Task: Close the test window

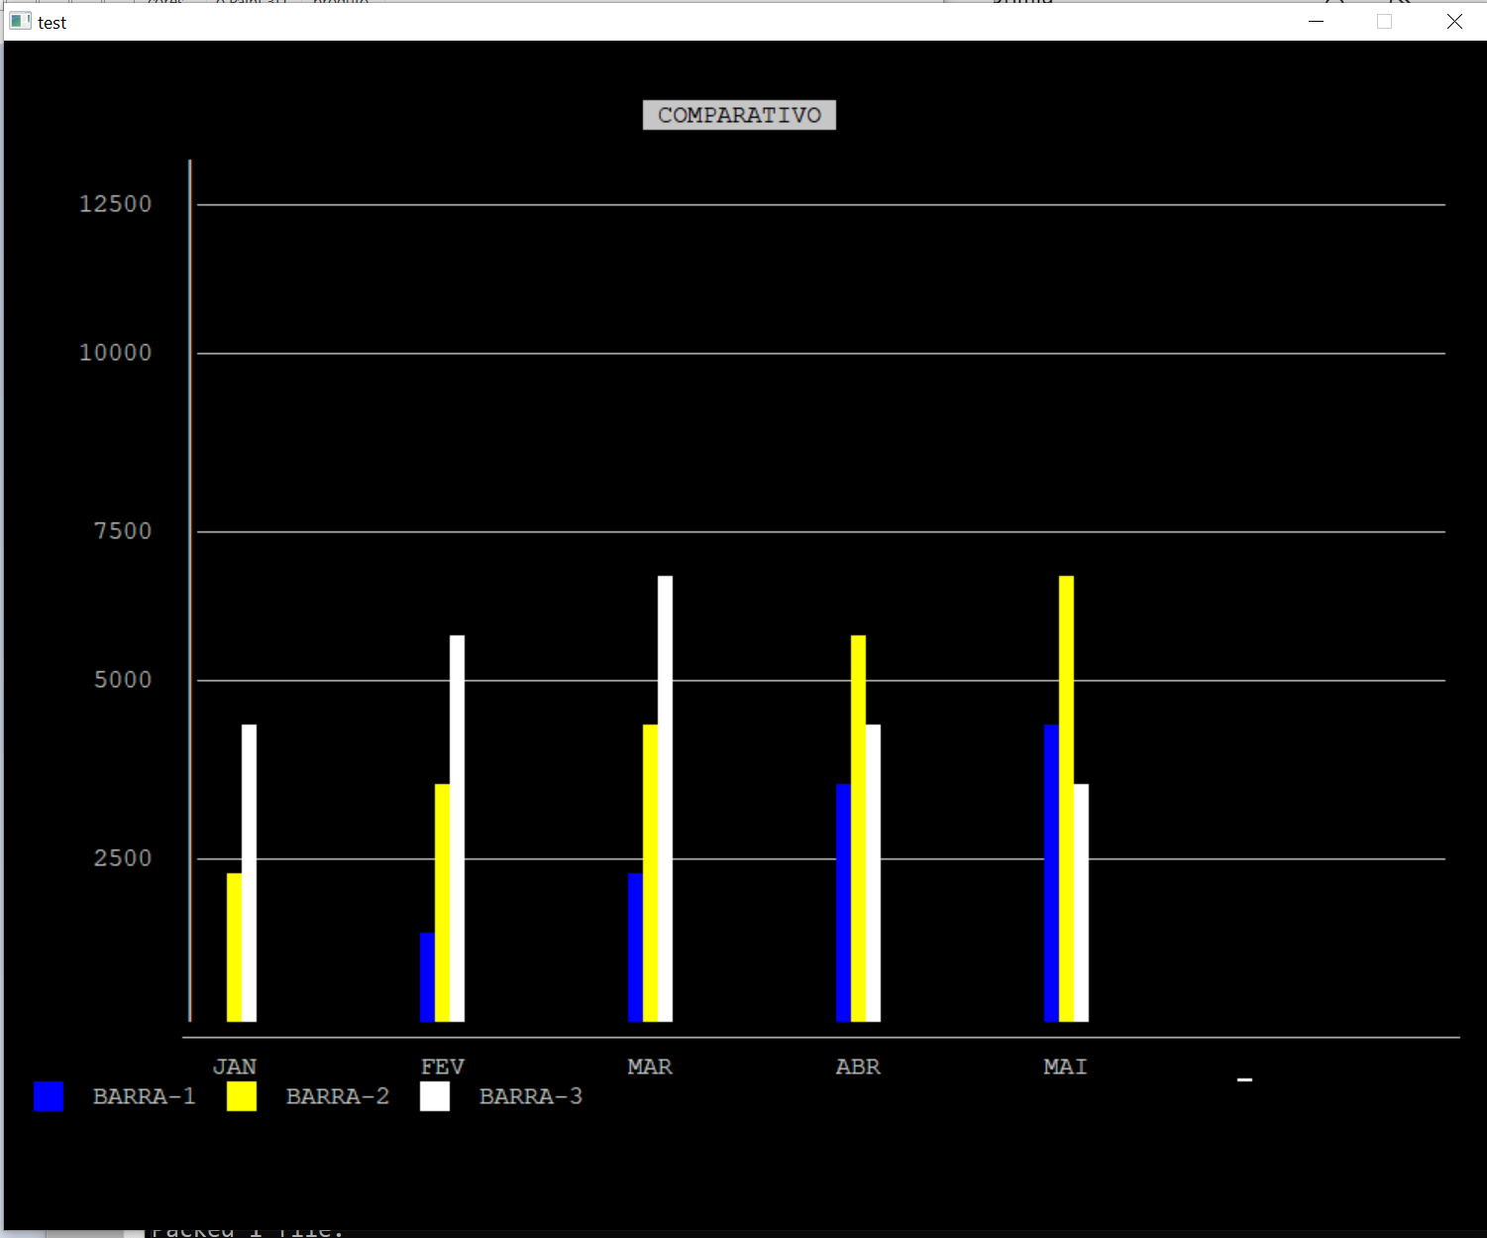Action: click(x=1454, y=21)
